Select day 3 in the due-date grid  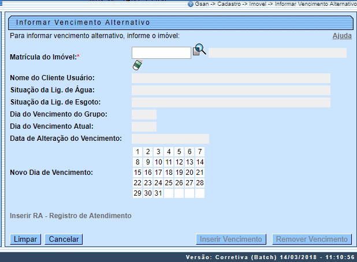tap(158, 152)
